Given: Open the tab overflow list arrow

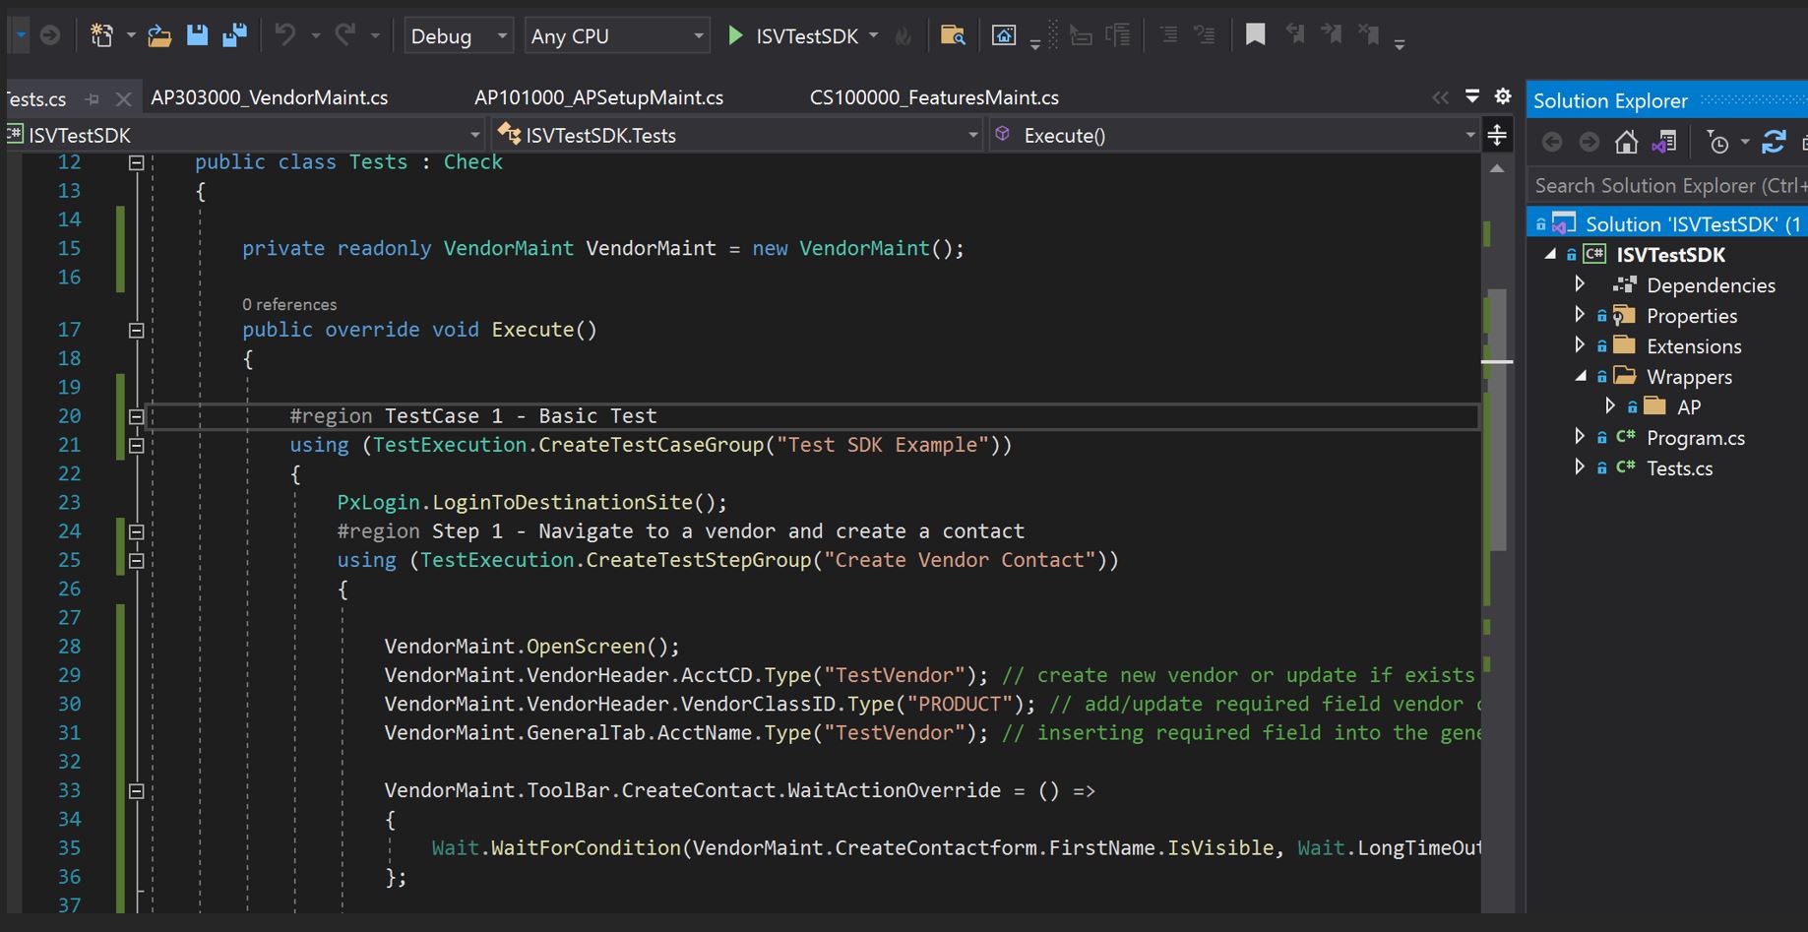Looking at the screenshot, I should [x=1472, y=96].
